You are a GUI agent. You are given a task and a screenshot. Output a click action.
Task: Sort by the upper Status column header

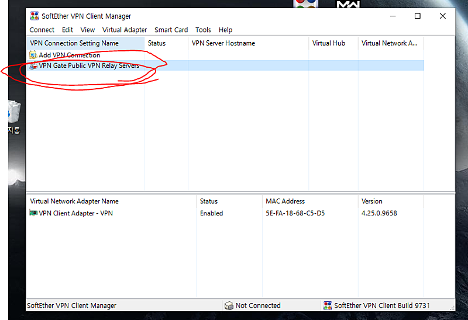166,43
